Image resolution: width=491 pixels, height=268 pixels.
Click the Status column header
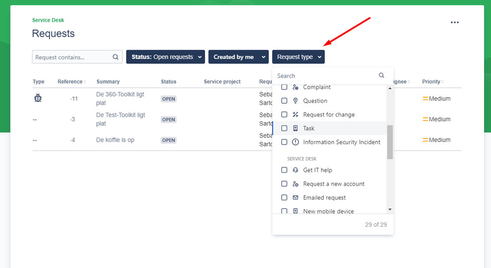169,81
